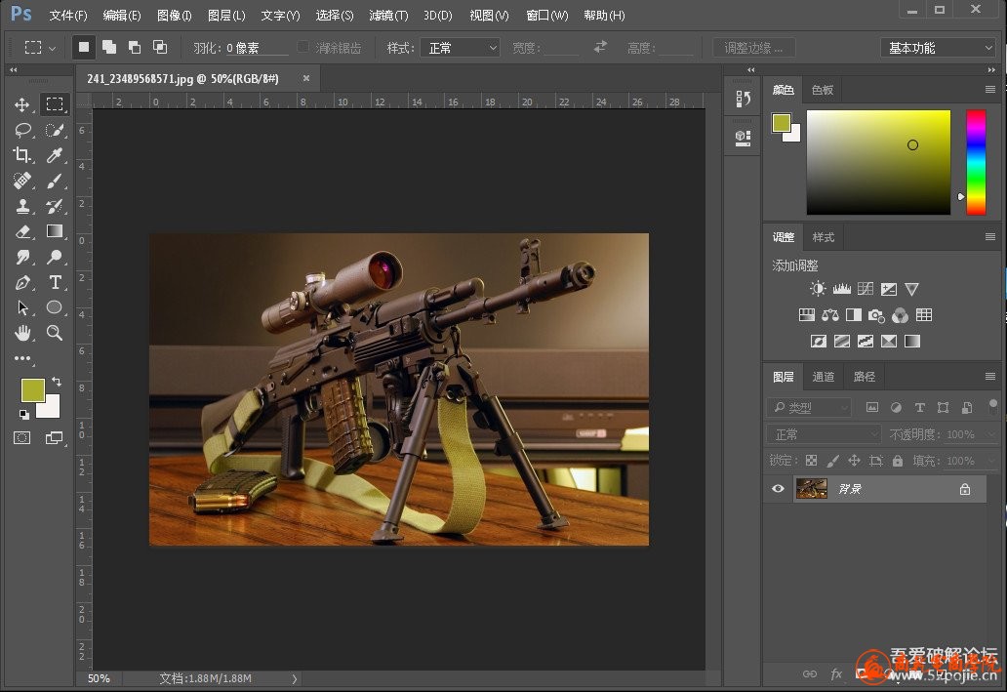Select the Eraser tool

[x=22, y=231]
